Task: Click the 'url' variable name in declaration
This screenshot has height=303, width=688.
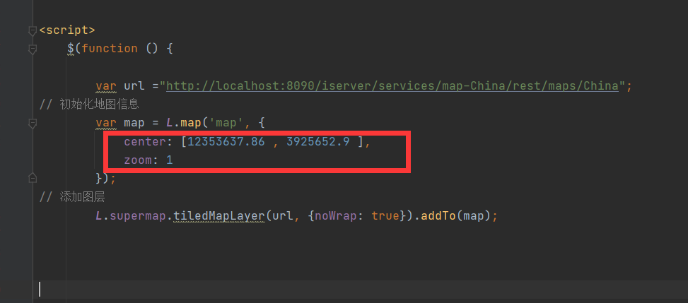Action: pos(135,85)
